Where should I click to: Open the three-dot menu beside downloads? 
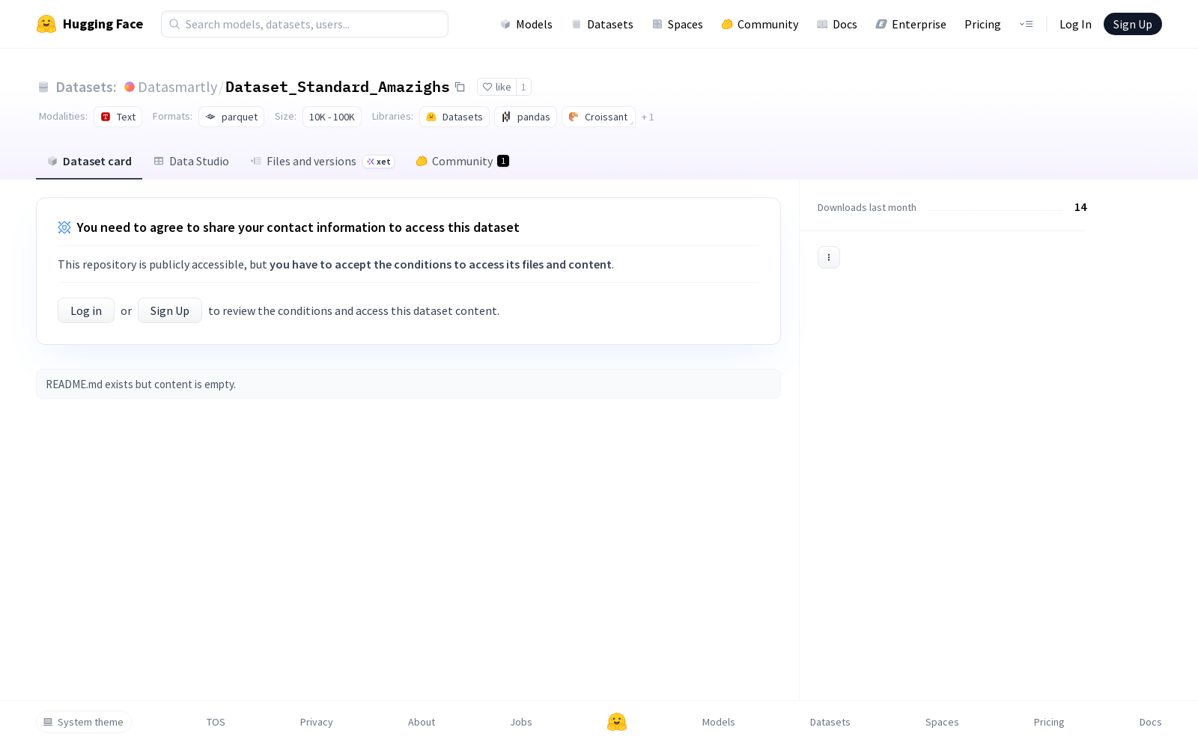(x=829, y=257)
